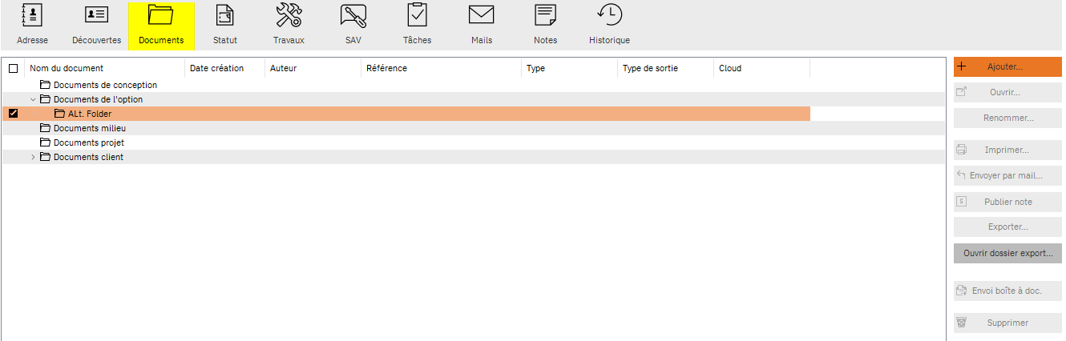Select the Documents folder icon in the toolbar

click(160, 15)
